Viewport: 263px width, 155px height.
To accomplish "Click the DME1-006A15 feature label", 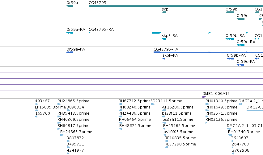I will click(x=216, y=93).
